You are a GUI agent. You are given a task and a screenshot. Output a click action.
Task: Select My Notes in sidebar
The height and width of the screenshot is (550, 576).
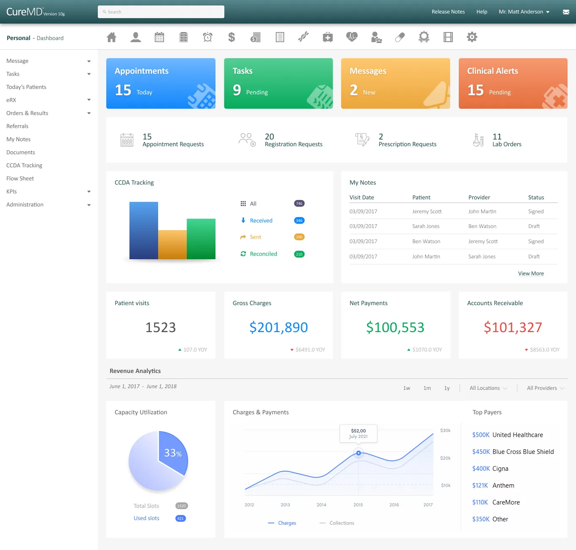(x=19, y=140)
